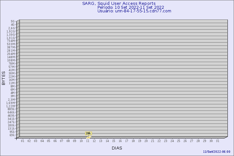Click the 1,39G y-axis tick label
This screenshot has width=234, height=156.
click(11, 35)
